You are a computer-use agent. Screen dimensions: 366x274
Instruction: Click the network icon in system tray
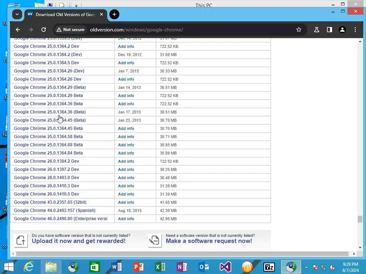click(x=324, y=267)
